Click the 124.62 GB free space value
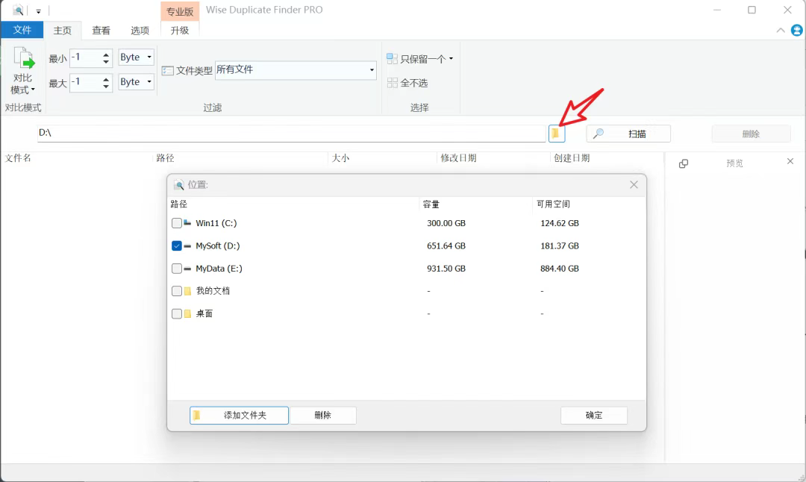Viewport: 806px width, 482px height. [559, 223]
